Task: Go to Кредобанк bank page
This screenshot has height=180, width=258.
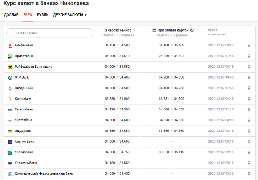Action: (x=23, y=99)
